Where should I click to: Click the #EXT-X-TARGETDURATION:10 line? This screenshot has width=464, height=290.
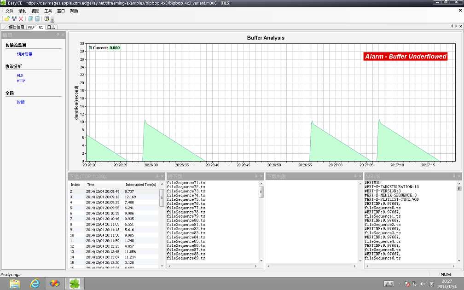pos(391,187)
